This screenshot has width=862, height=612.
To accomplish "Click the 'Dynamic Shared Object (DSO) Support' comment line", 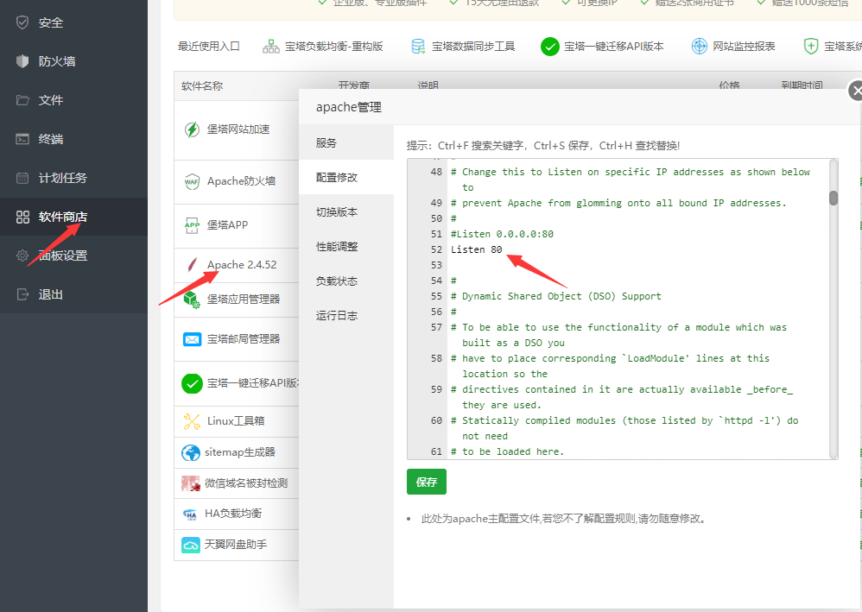I will (x=555, y=296).
